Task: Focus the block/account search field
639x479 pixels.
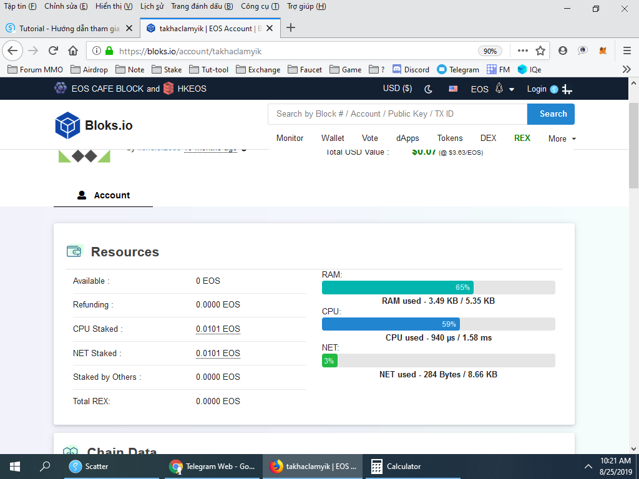Action: coord(398,114)
